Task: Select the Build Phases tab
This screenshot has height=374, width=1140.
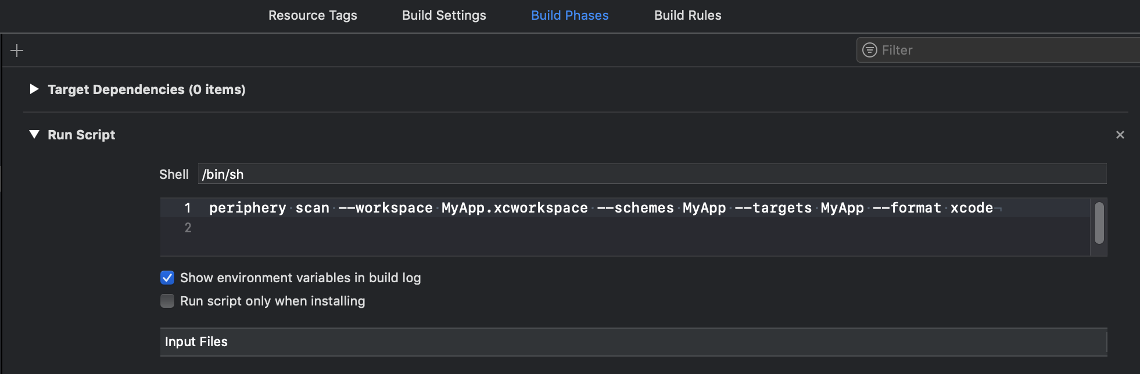Action: [x=569, y=16]
